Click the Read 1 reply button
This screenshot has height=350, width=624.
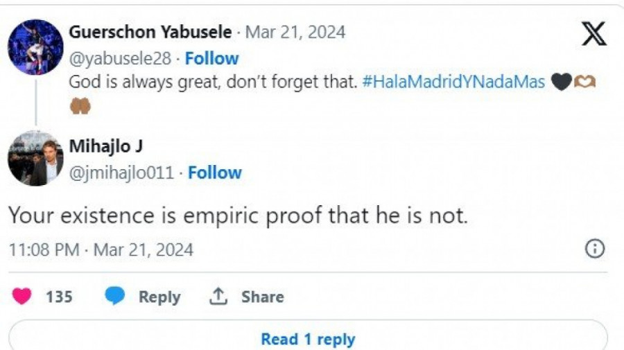point(308,340)
